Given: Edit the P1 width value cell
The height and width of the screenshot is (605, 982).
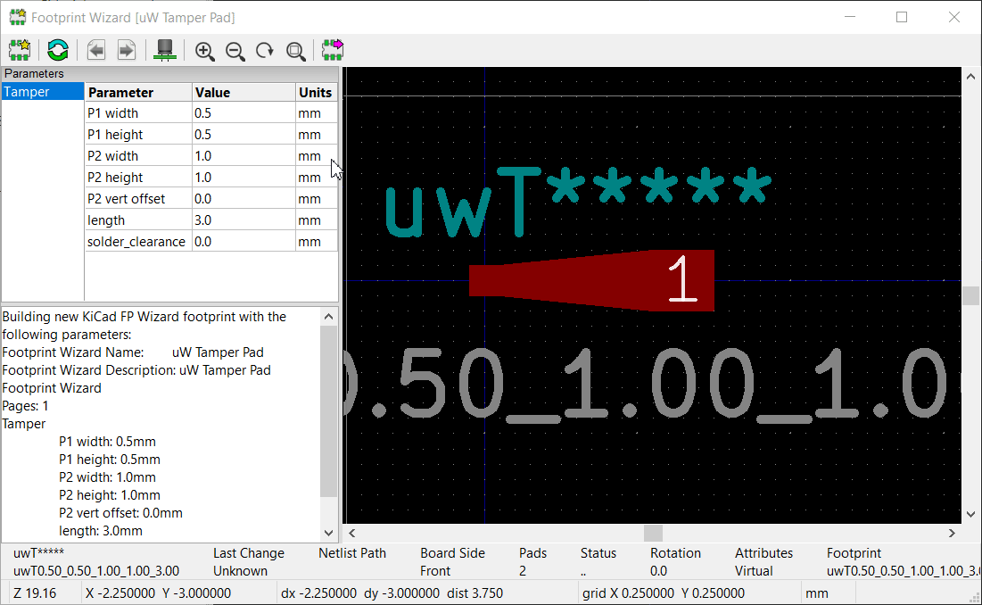Looking at the screenshot, I should tap(243, 113).
